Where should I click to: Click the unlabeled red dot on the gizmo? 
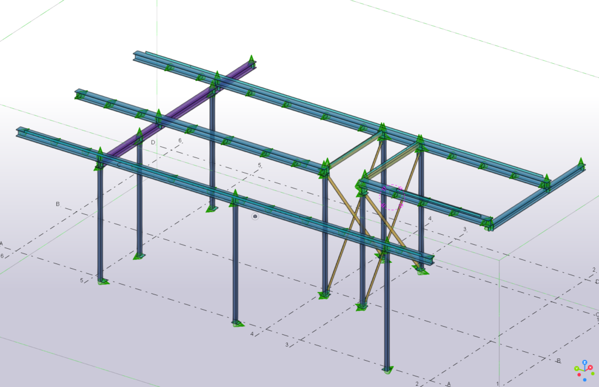click(x=579, y=374)
